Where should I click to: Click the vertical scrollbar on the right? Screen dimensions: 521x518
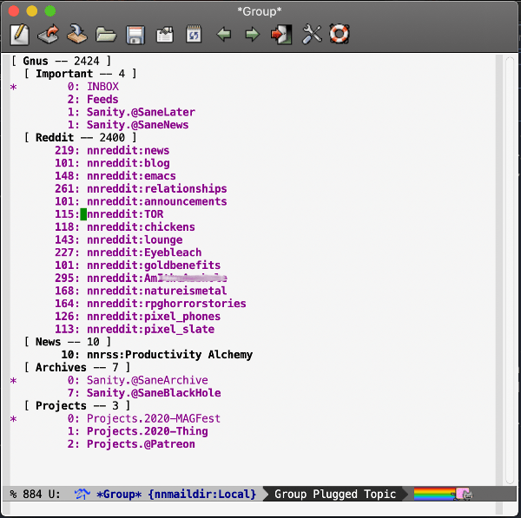511,260
